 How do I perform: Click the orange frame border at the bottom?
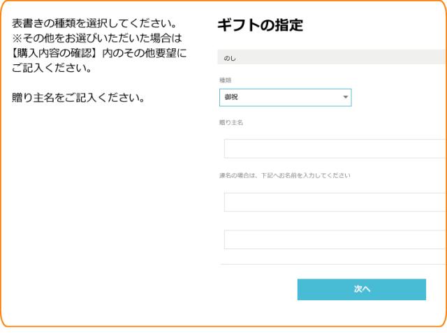tap(223, 326)
